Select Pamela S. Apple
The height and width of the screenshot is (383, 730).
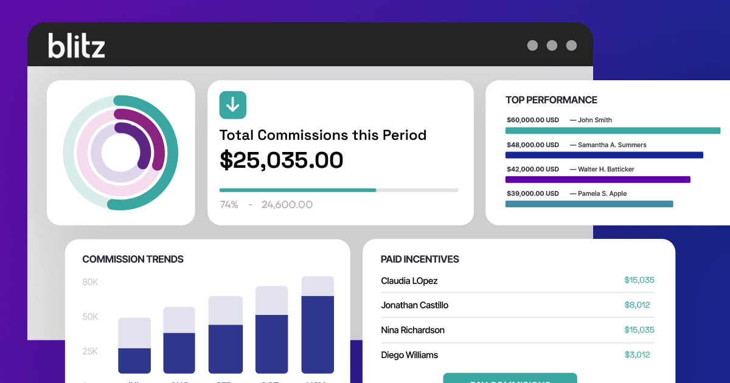click(x=602, y=193)
